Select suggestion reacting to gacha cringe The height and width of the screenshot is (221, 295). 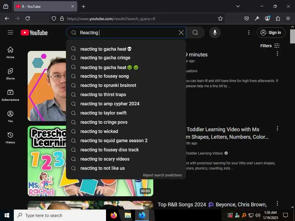pyautogui.click(x=126, y=58)
